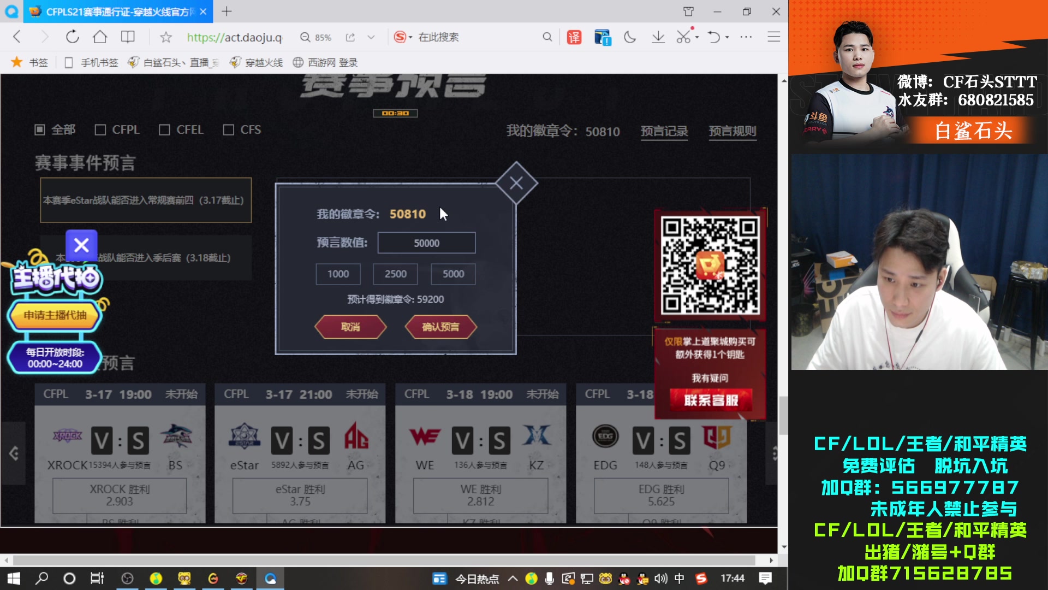Pick WE 胜利 2.812 odds
The width and height of the screenshot is (1048, 590).
point(480,495)
